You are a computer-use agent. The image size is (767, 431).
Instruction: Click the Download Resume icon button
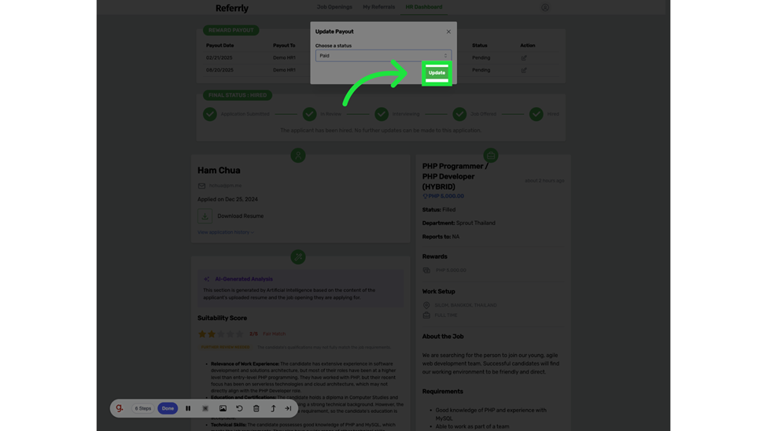click(x=205, y=215)
